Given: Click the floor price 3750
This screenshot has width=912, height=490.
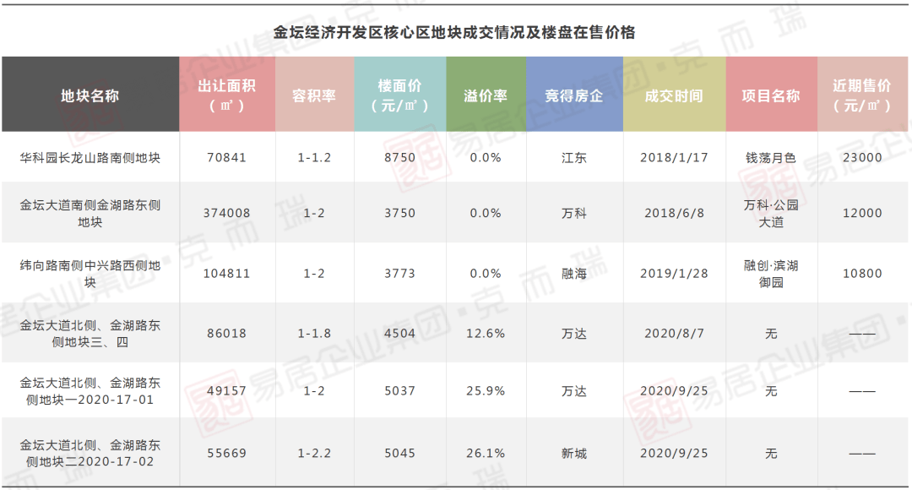Looking at the screenshot, I should (400, 213).
